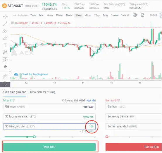Image resolution: width=162 pixels, height=153 pixels.
Task: Click the Bitcoin logo icon
Action: (4, 6)
